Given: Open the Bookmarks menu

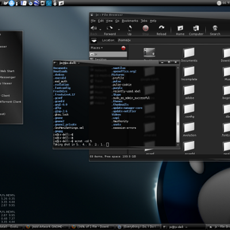Looking at the screenshot, I should [x=130, y=21].
